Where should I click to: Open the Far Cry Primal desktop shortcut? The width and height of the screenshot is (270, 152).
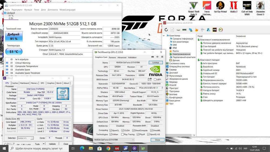pyautogui.click(x=220, y=7)
